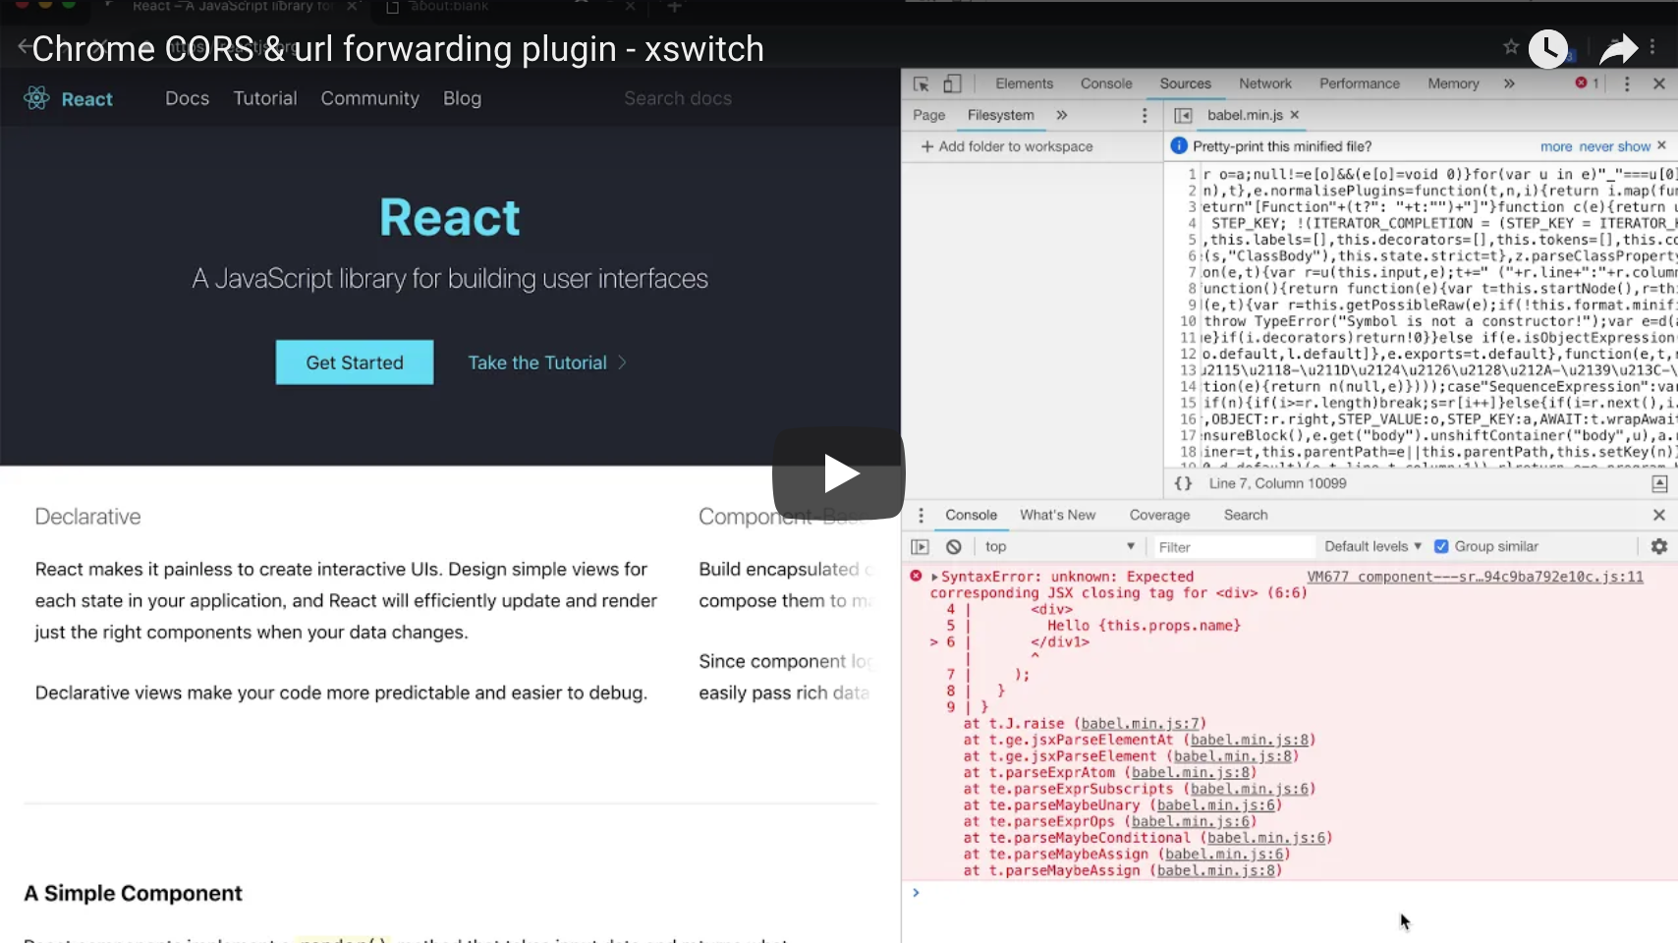1678x943 pixels.
Task: Dismiss the pretty-print infobar
Action: (1661, 145)
